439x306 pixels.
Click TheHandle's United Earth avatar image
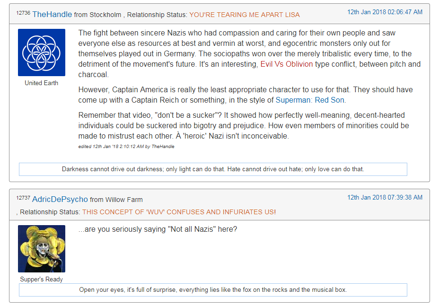pyautogui.click(x=42, y=52)
